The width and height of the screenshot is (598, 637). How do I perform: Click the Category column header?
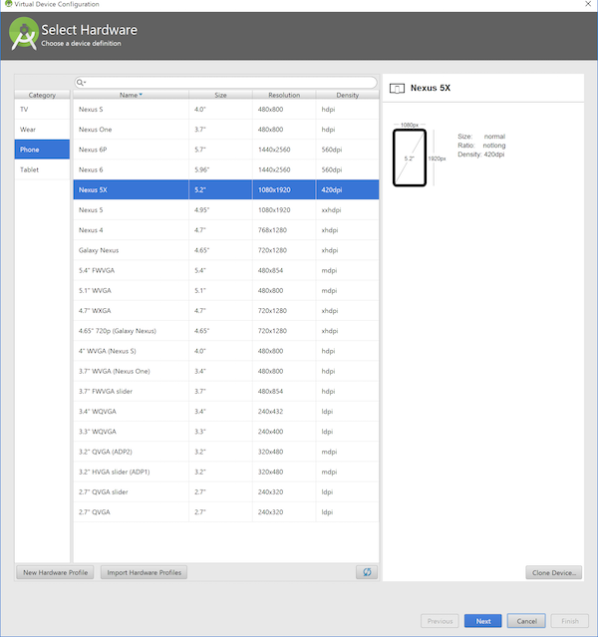click(x=42, y=95)
